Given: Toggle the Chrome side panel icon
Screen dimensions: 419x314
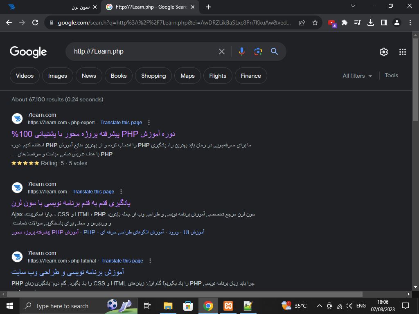Looking at the screenshot, I should [384, 23].
